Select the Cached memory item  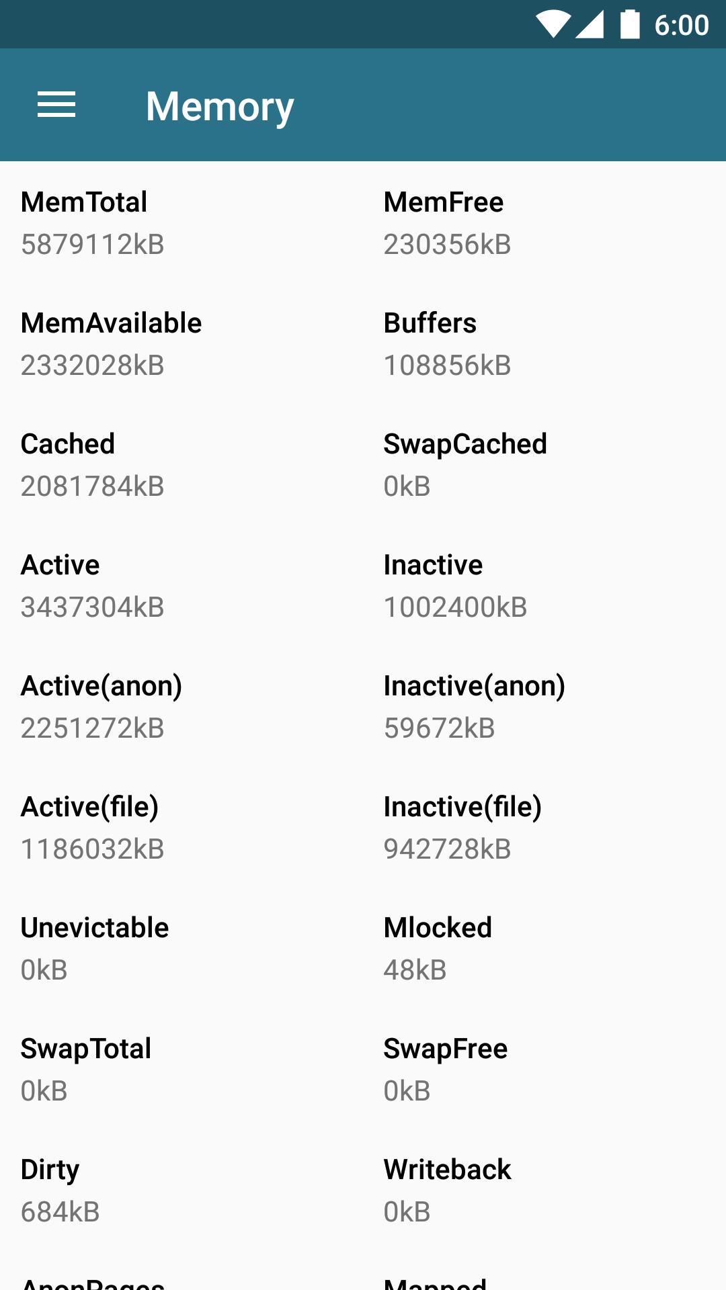click(x=93, y=465)
